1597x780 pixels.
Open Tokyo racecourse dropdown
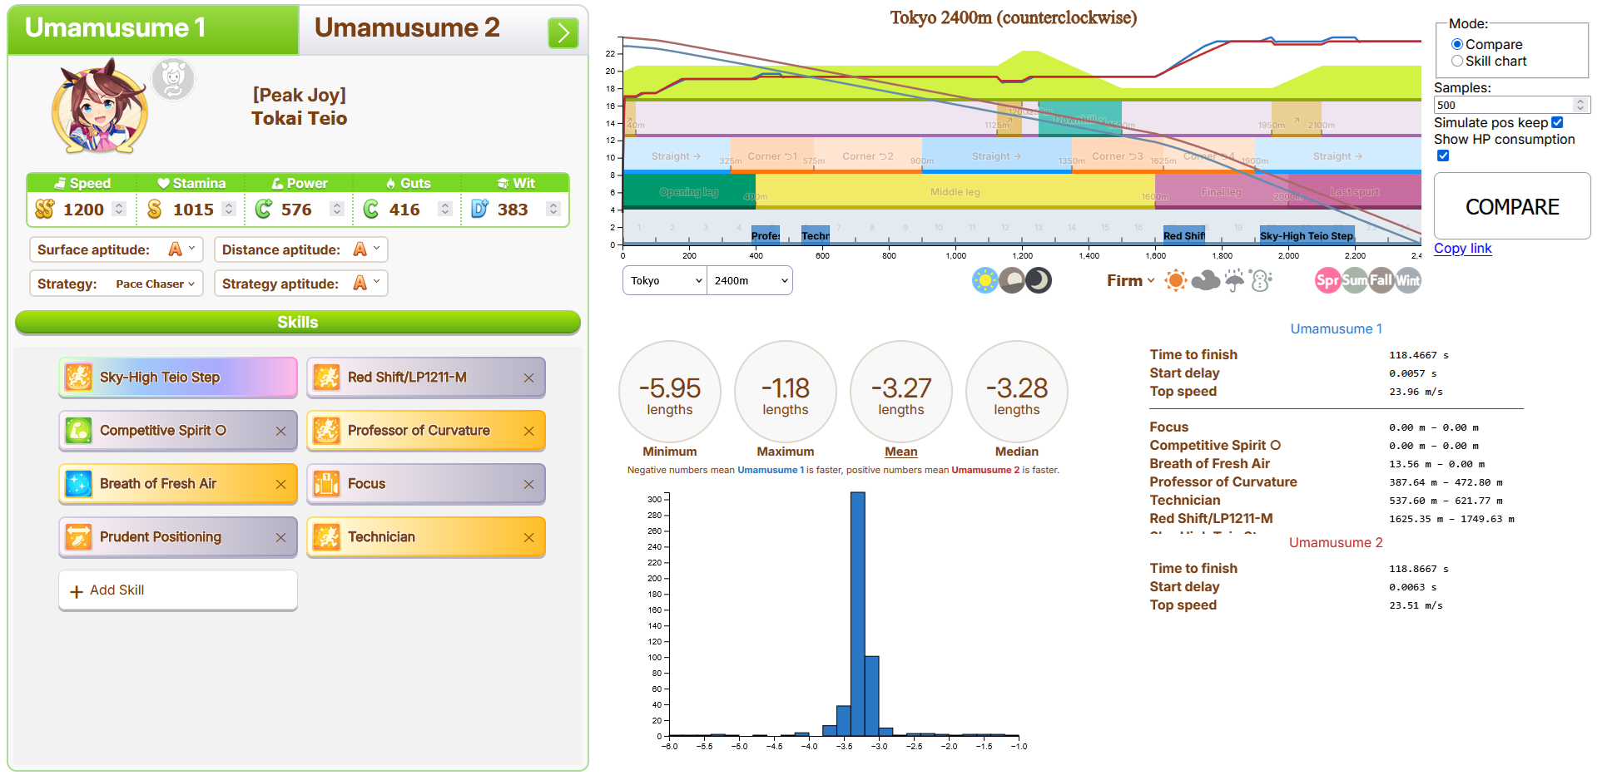[665, 280]
